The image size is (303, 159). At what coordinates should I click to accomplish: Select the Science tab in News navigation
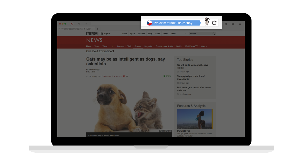click(138, 46)
